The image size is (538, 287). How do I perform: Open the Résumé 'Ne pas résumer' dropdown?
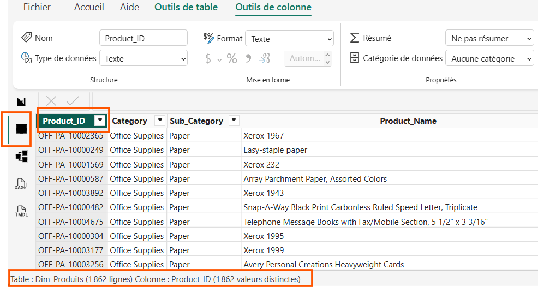tap(489, 38)
